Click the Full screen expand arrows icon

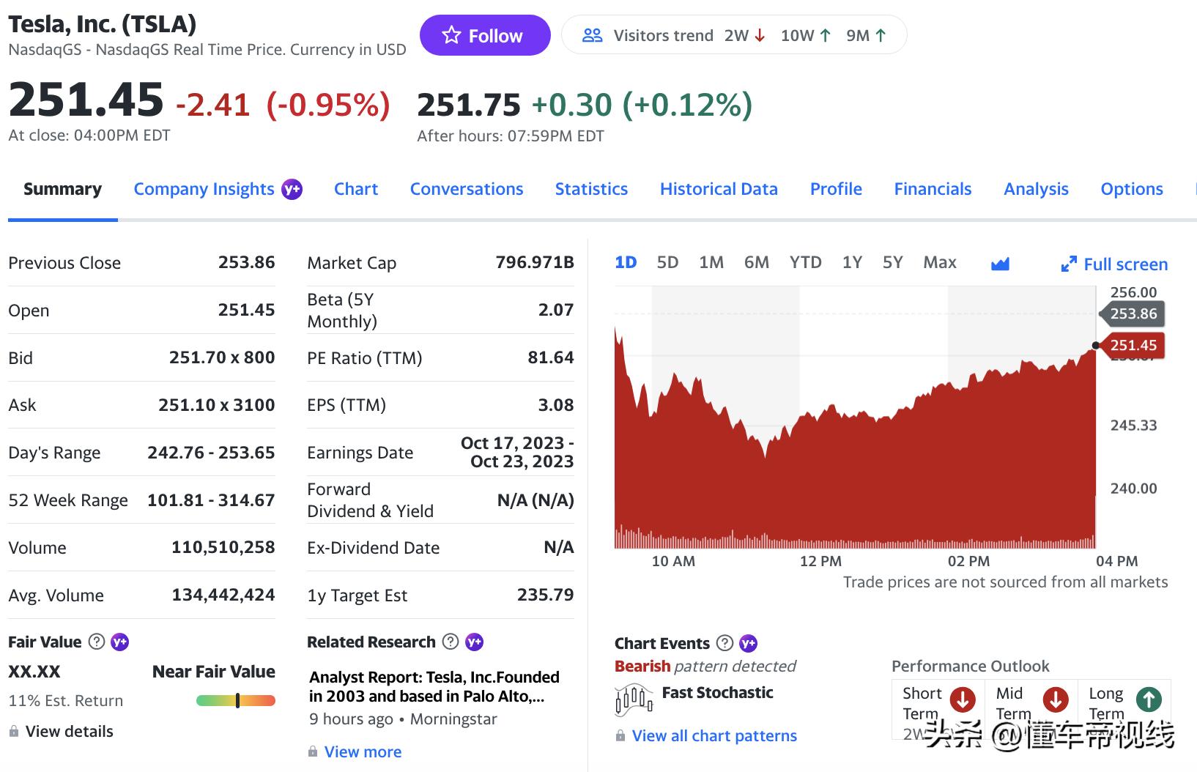[1069, 264]
